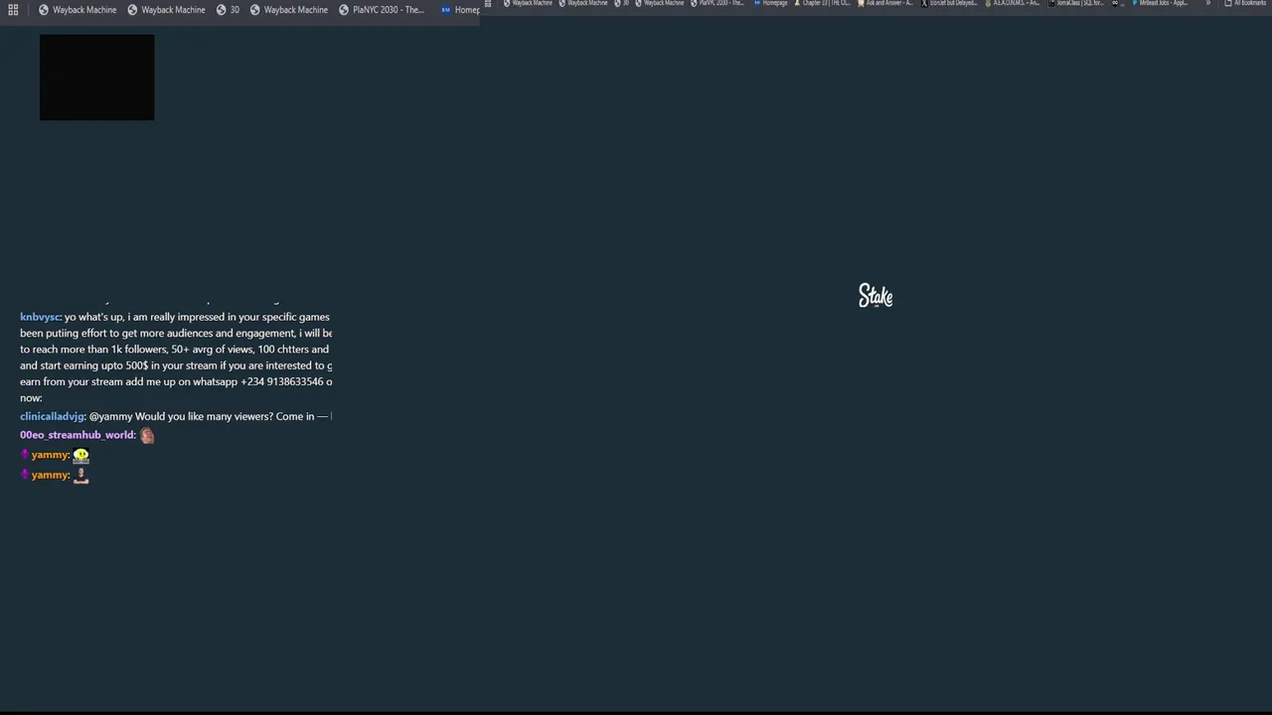Click the yellow smiley emote from yammy
The width and height of the screenshot is (1272, 715).
[80, 455]
